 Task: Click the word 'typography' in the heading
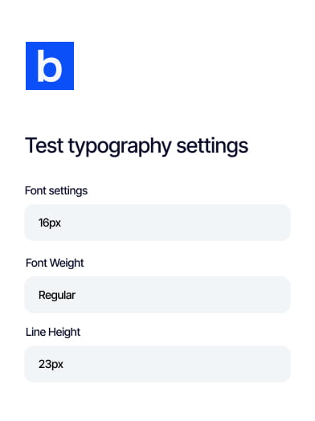(120, 147)
